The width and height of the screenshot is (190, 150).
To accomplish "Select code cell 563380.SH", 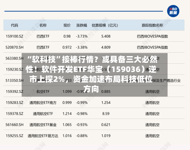I will click(x=14, y=58).
